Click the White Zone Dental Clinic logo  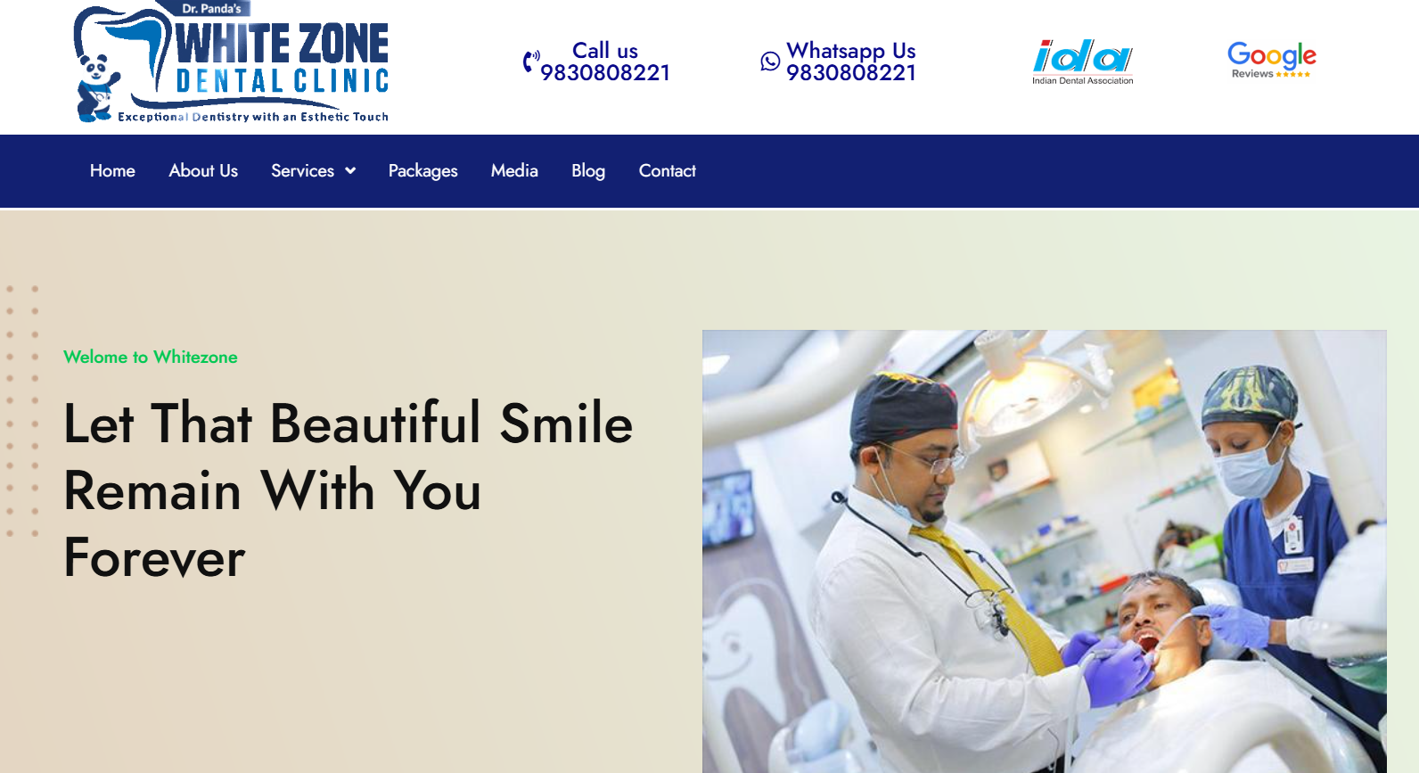coord(231,62)
